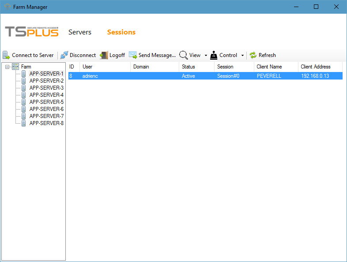The height and width of the screenshot is (262, 347).
Task: Click the Logoff door icon
Action: tap(104, 55)
